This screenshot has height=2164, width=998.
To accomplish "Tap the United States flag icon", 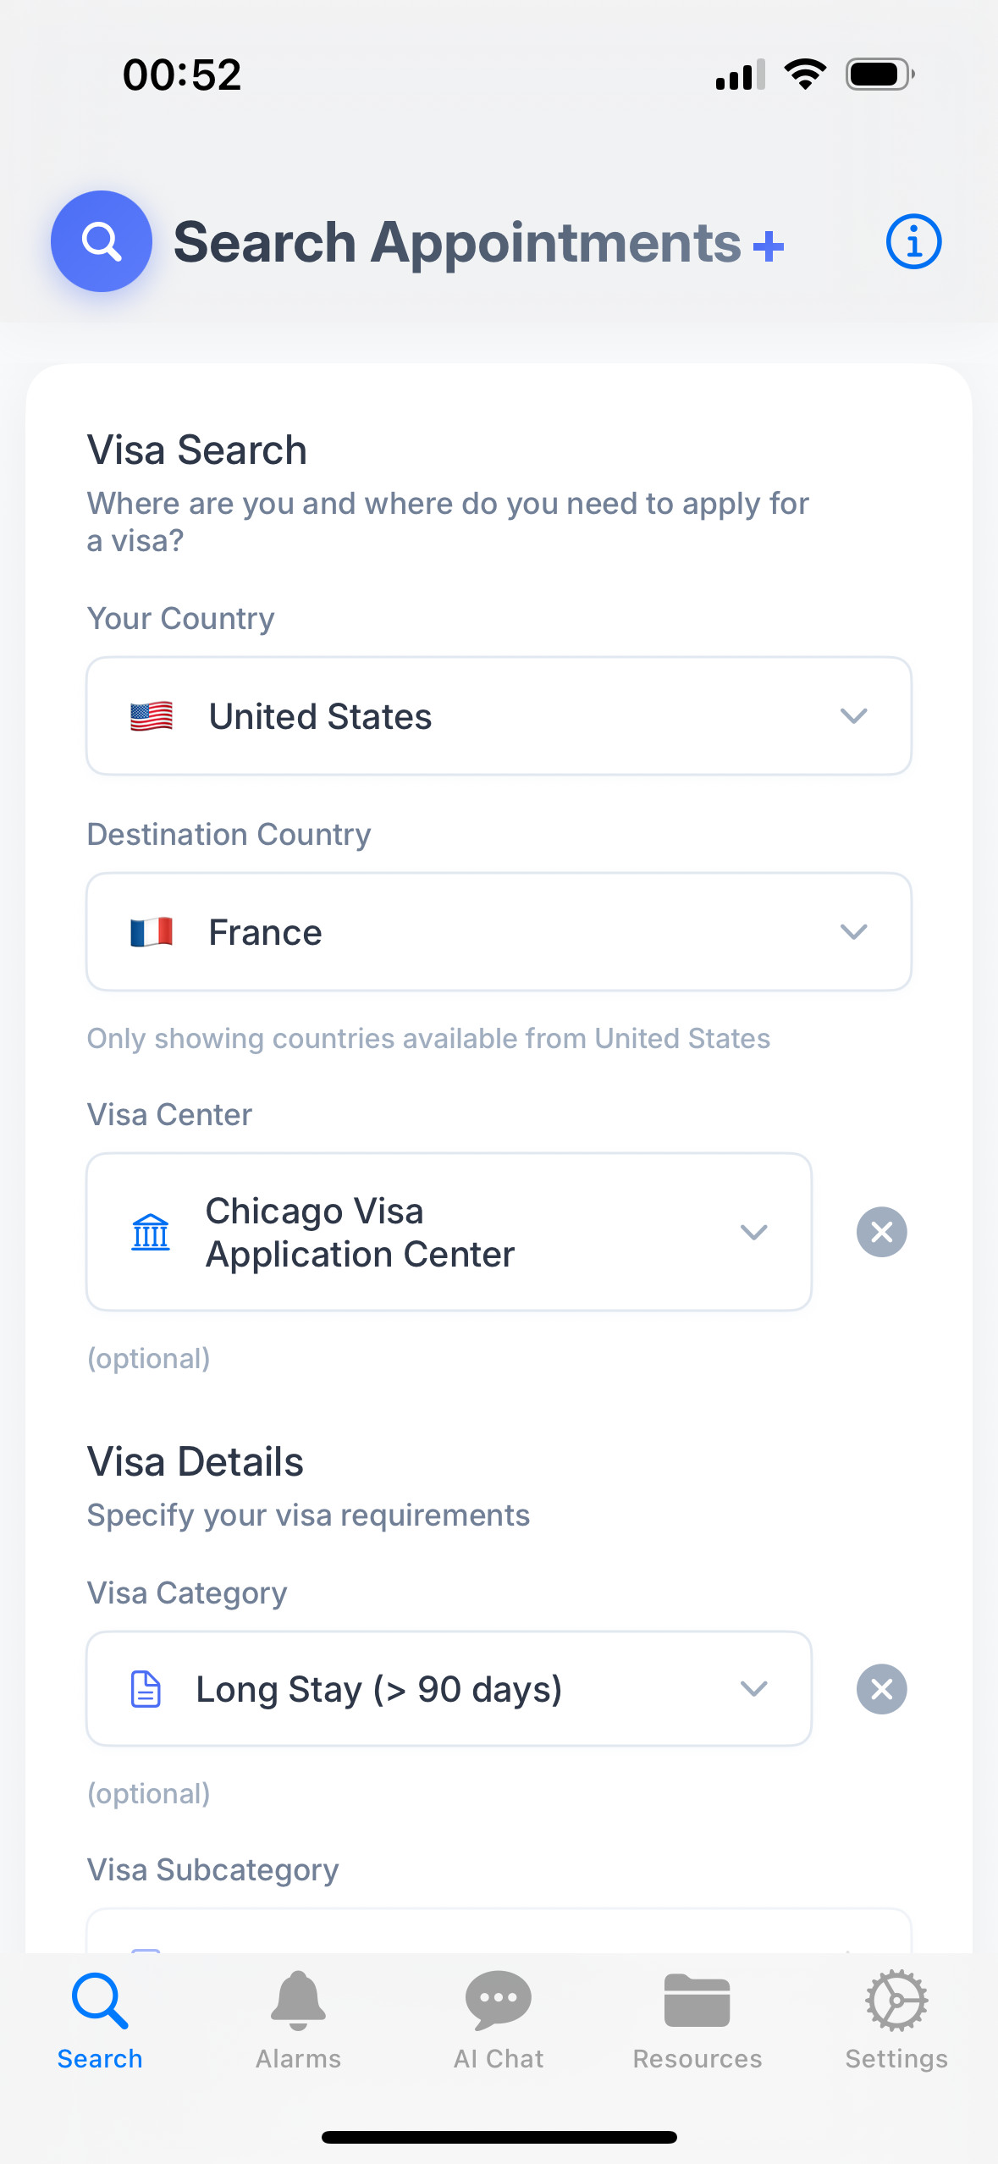I will (x=152, y=716).
